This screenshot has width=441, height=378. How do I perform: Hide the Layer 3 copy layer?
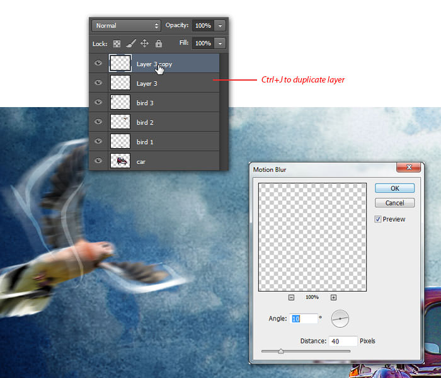coord(98,63)
